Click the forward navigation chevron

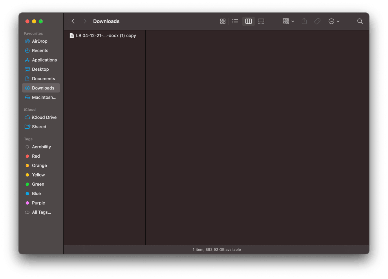[x=85, y=21]
